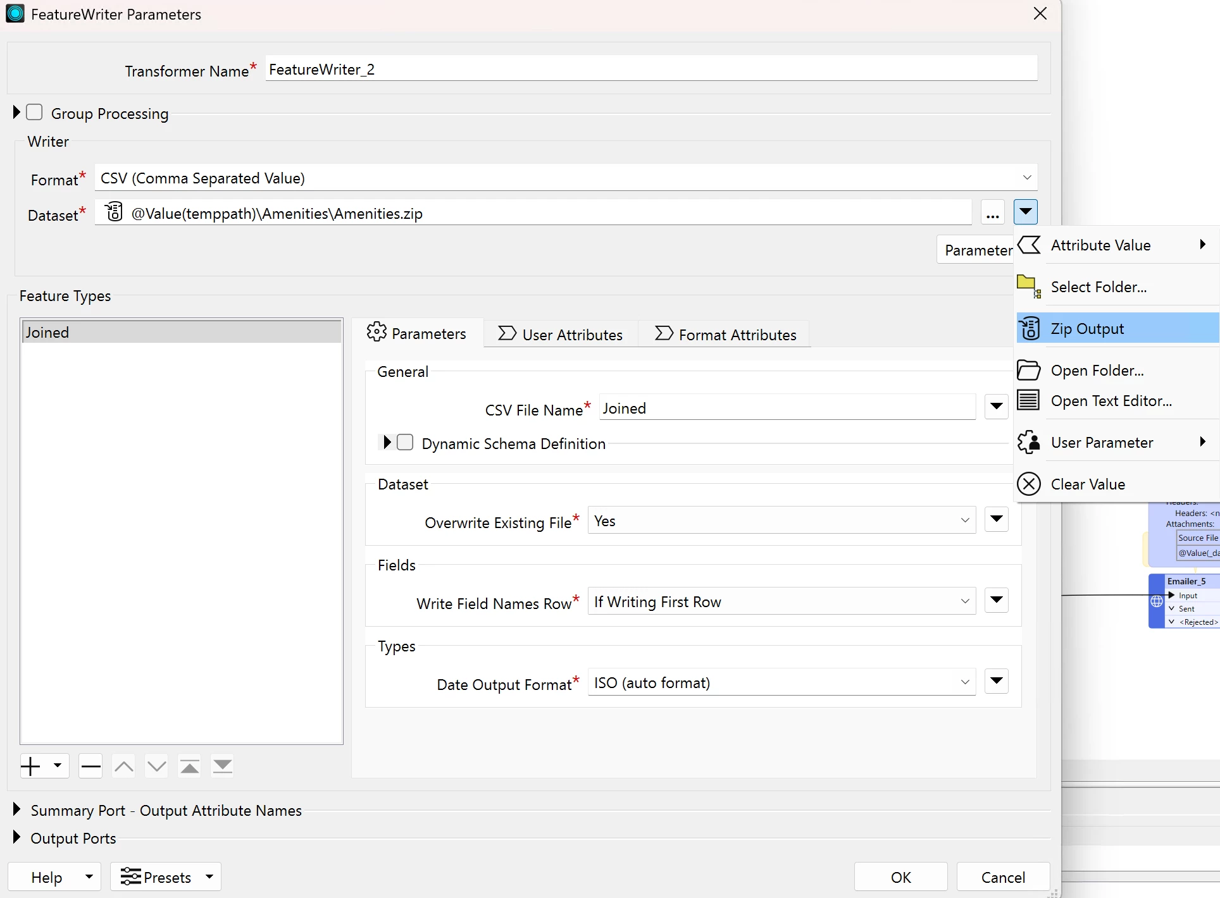Screen dimensions: 1220x898
Task: Open Date Output Format combo box
Action: coord(781,682)
